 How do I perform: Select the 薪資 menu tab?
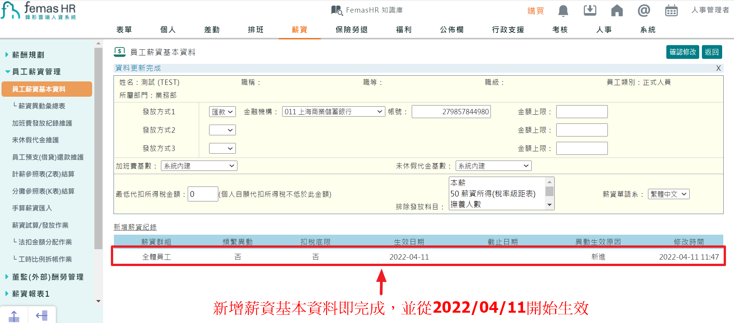pyautogui.click(x=299, y=29)
